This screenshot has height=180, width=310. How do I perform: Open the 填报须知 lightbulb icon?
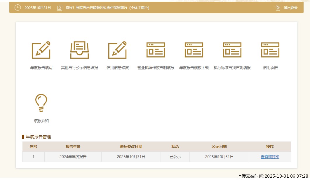pyautogui.click(x=41, y=103)
